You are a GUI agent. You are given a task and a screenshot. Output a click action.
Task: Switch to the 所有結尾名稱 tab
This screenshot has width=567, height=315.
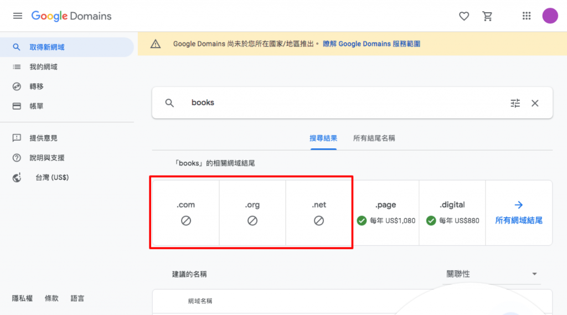point(374,138)
